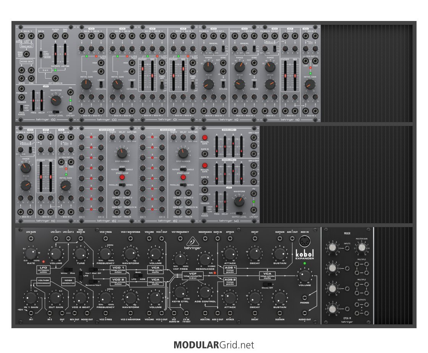This screenshot has height=353, width=428.
Task: Click the OUT GAIN knob
Action: 56,298
